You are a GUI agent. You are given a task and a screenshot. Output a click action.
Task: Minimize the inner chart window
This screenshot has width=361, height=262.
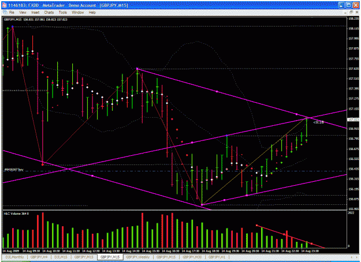click(x=346, y=13)
